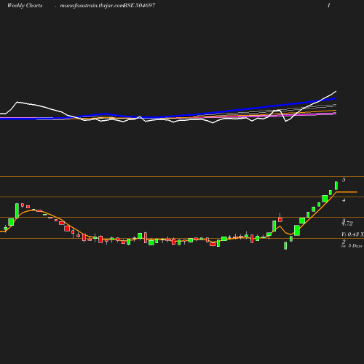Click the price axis label "5"

(344, 180)
